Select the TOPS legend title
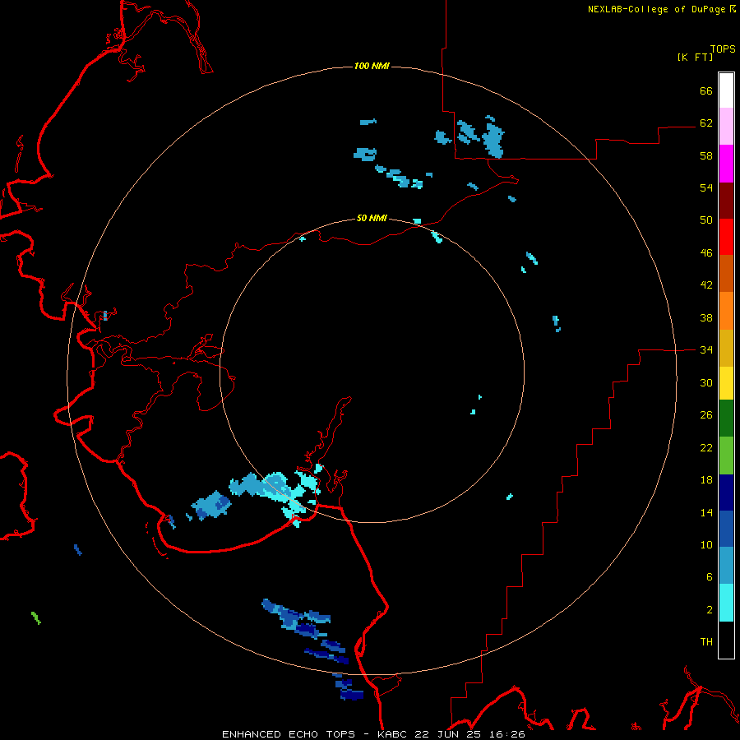 [x=723, y=49]
